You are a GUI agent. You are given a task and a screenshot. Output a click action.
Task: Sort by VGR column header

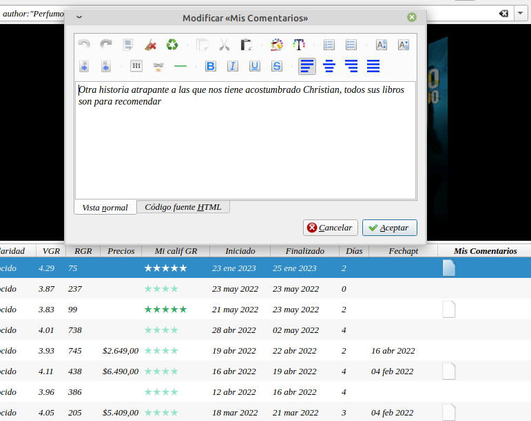(51, 251)
